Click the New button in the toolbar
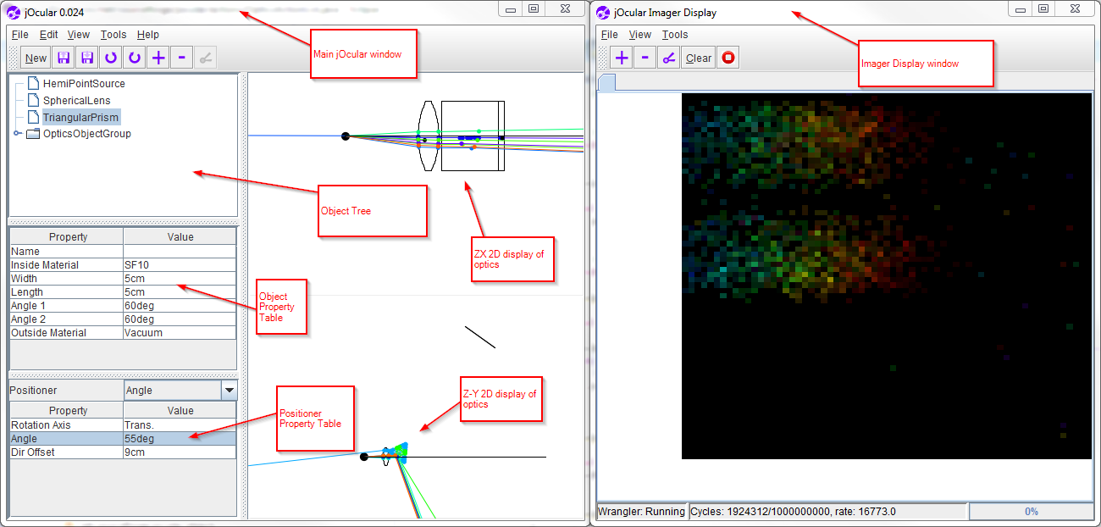Image resolution: width=1101 pixels, height=527 pixels. point(36,58)
